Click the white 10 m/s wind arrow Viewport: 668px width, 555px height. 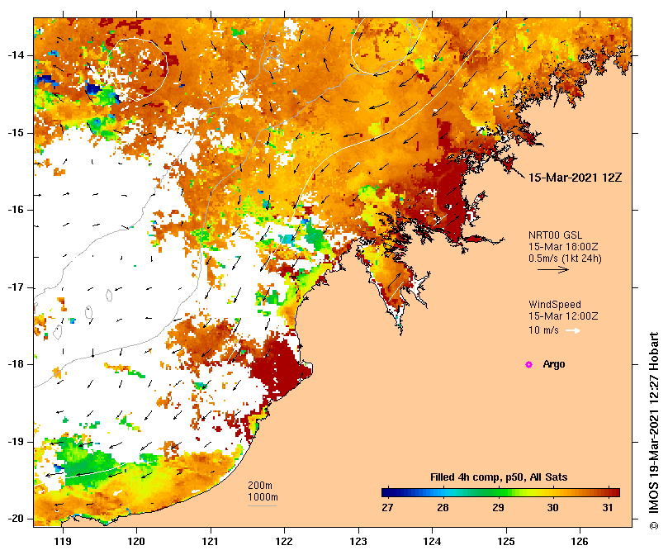pos(572,330)
